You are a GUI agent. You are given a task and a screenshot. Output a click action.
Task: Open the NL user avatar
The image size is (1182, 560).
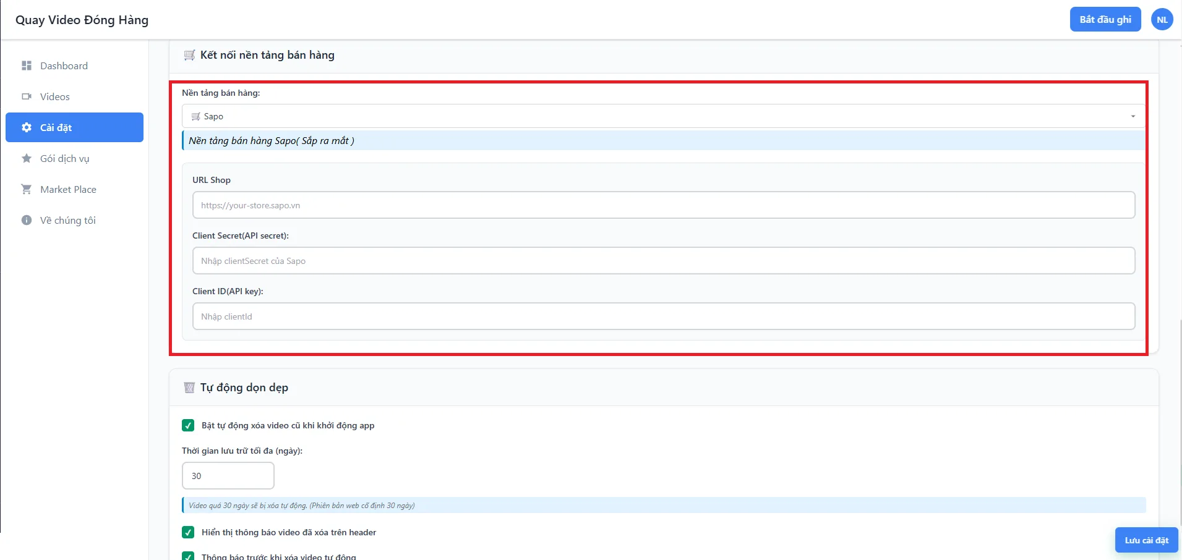click(1162, 20)
